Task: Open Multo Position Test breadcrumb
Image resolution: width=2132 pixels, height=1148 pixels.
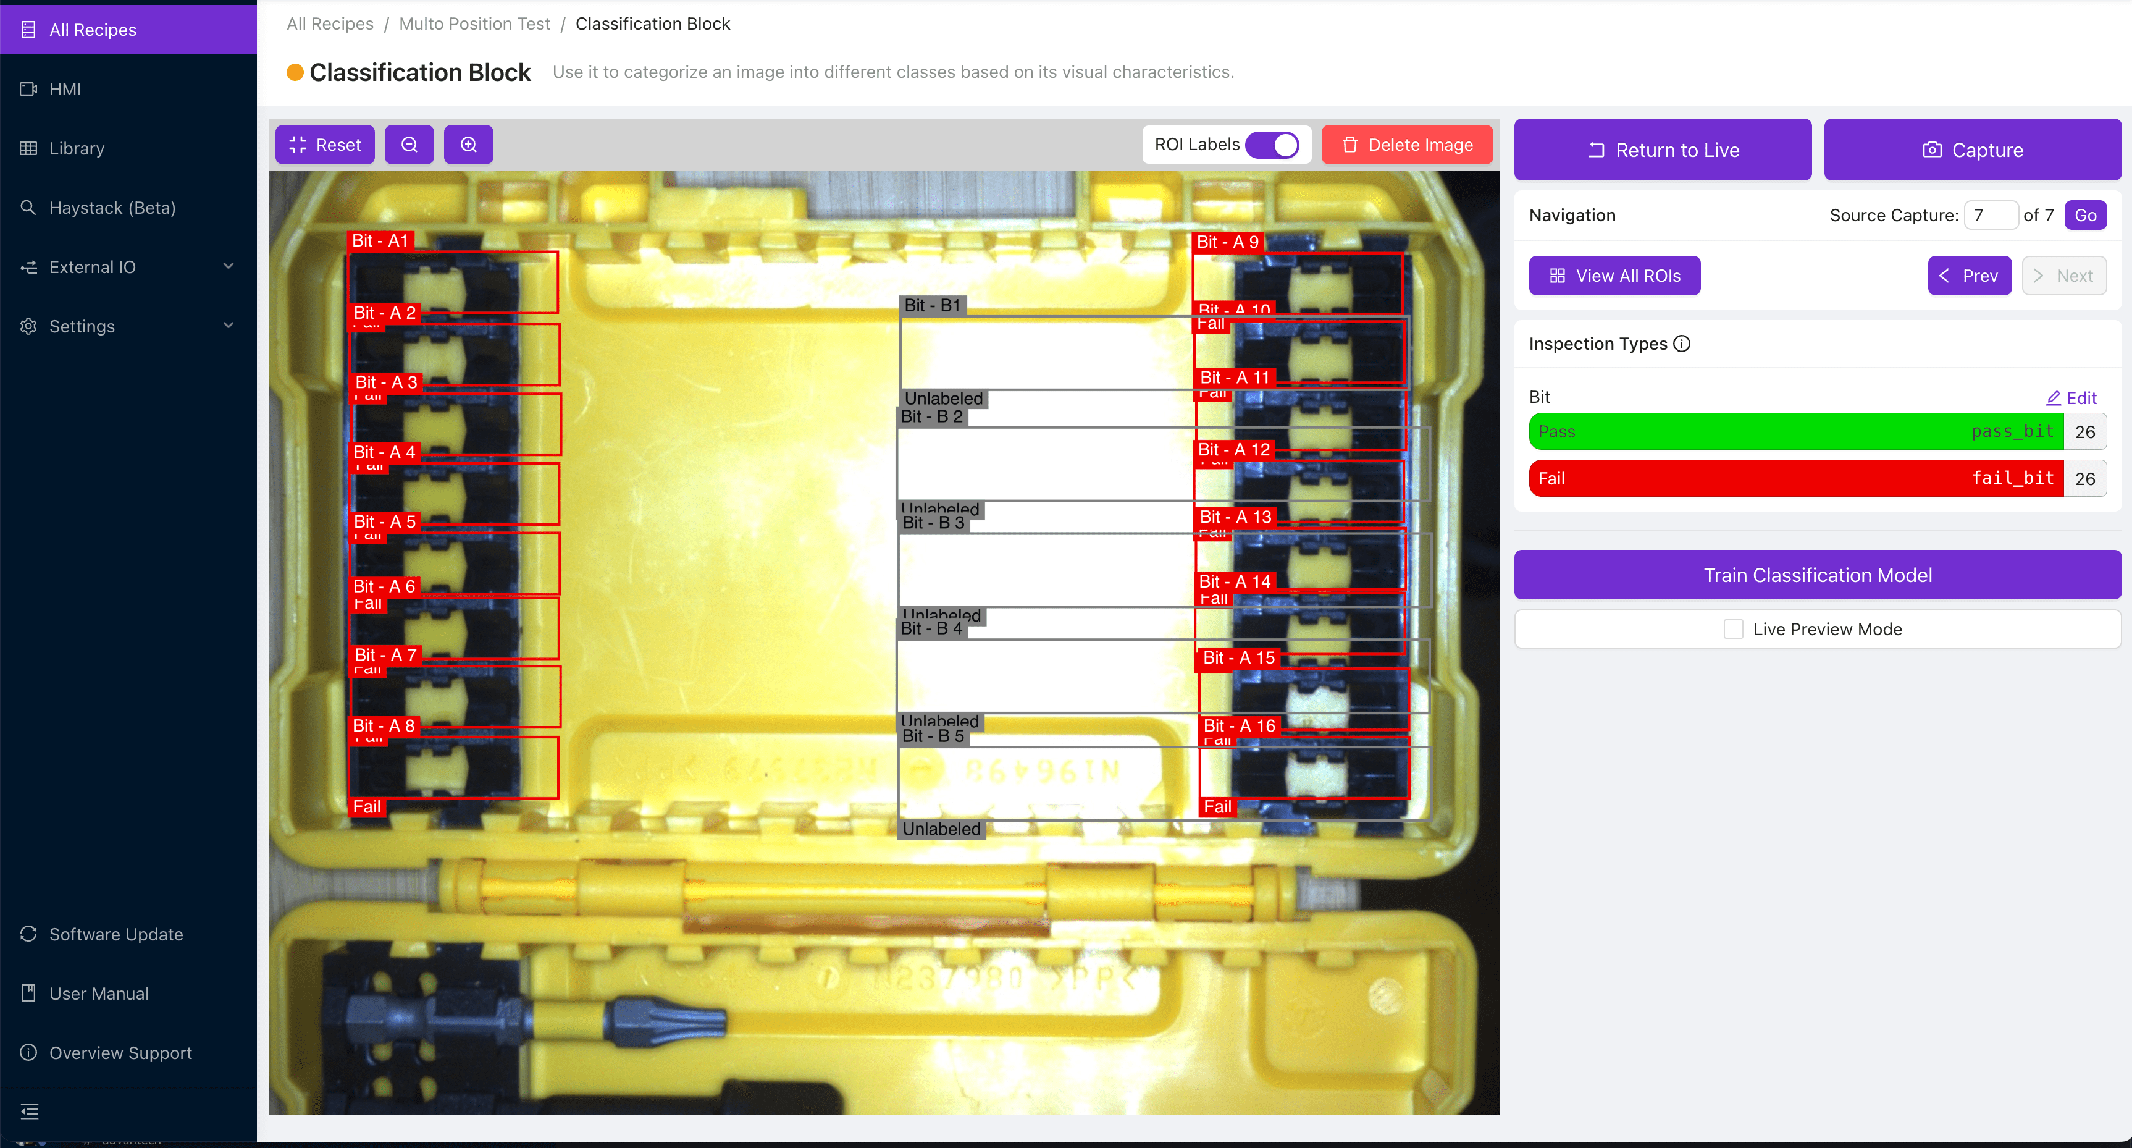Action: click(x=474, y=24)
